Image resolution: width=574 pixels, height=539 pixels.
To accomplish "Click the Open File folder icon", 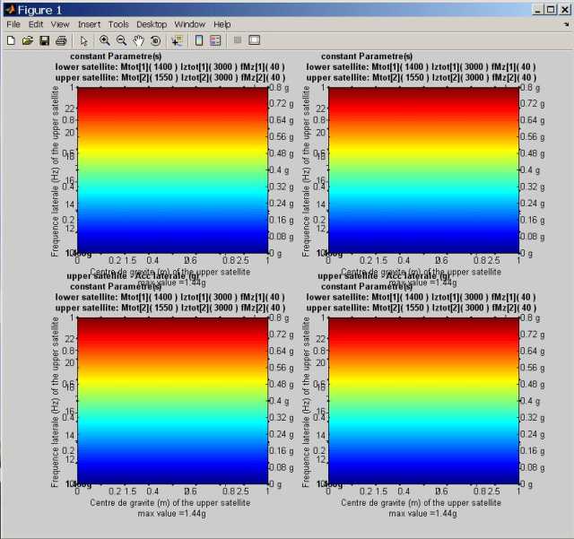I will pyautogui.click(x=27, y=40).
